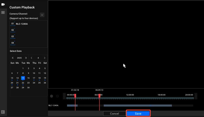Select channel slot 03

point(13,36)
